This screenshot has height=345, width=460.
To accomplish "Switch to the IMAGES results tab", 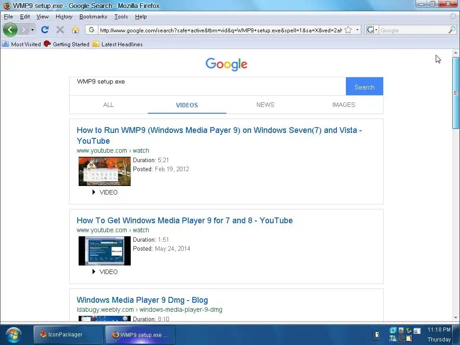I will point(344,105).
